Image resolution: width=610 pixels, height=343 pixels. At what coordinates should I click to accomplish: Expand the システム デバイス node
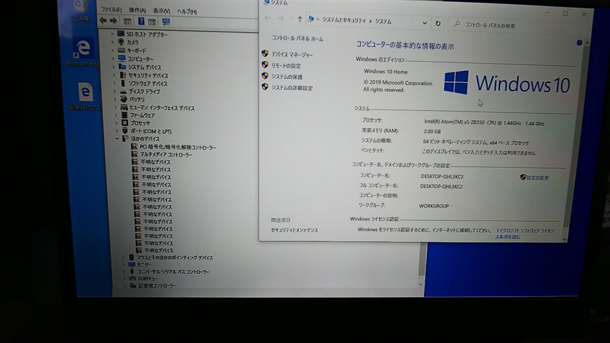click(x=114, y=67)
